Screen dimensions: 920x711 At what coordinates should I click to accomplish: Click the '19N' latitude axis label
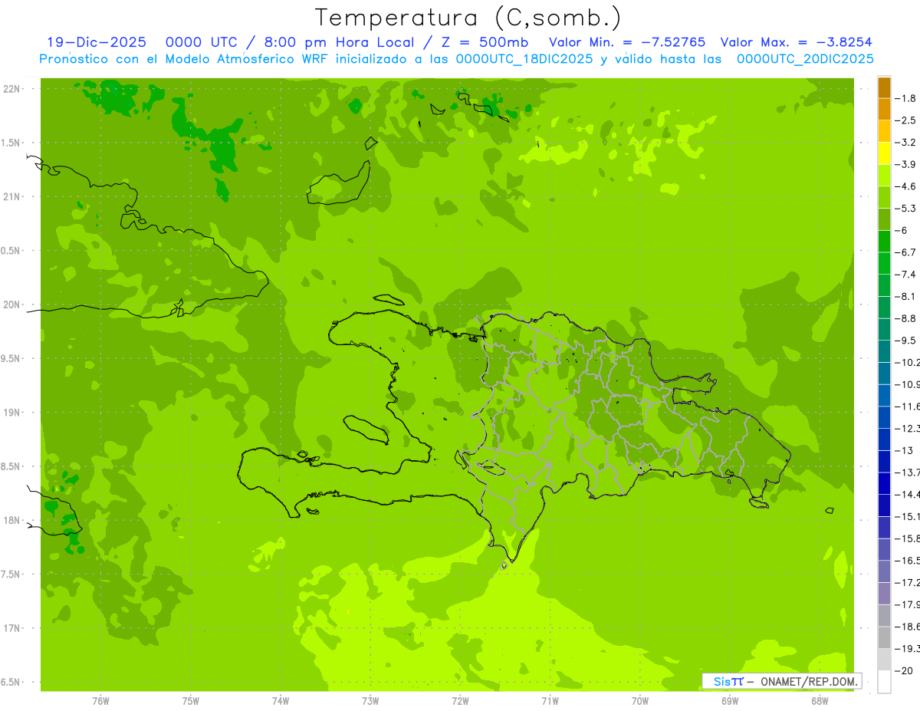click(11, 413)
